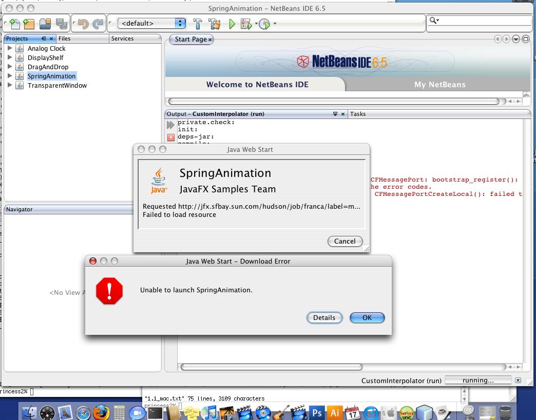536x420 pixels.
Task: Click the Details button in Download Error
Action: (x=324, y=317)
